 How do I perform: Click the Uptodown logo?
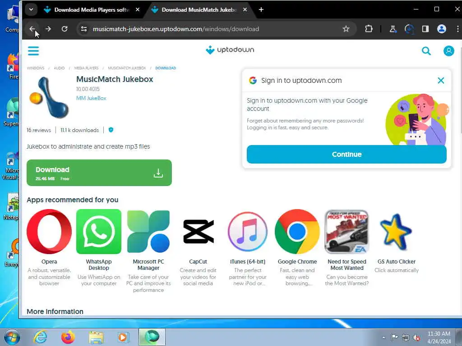point(230,50)
